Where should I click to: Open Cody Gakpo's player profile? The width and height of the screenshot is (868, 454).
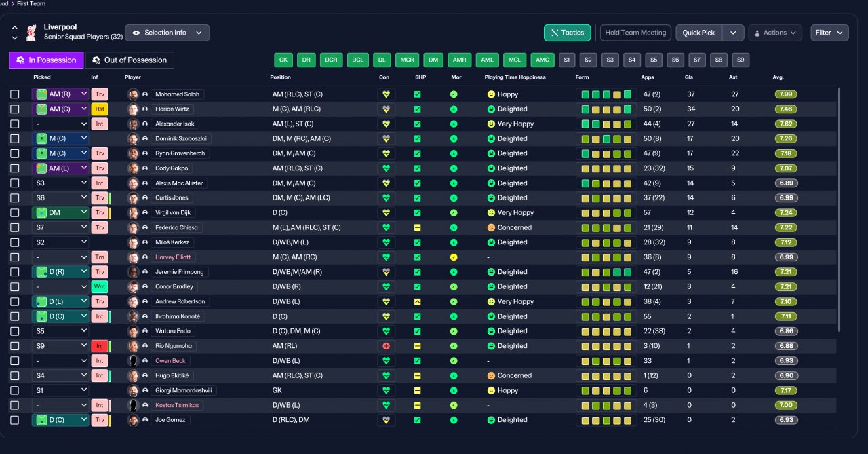[x=172, y=168]
